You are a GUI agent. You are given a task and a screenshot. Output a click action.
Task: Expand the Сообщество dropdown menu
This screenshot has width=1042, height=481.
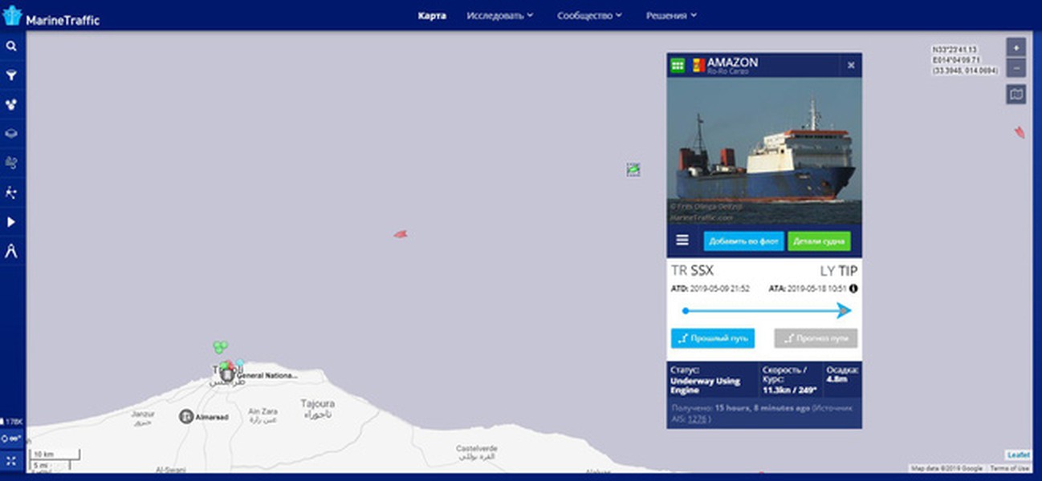[x=590, y=15]
